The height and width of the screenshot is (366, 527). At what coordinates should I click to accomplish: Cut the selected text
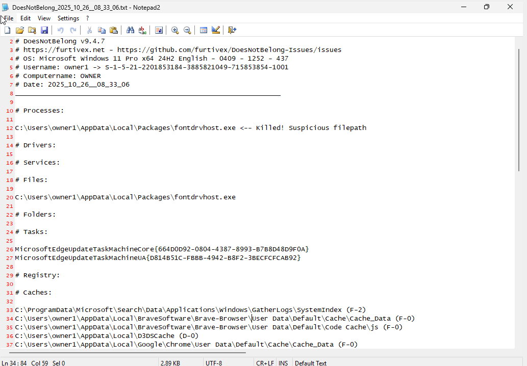[89, 30]
